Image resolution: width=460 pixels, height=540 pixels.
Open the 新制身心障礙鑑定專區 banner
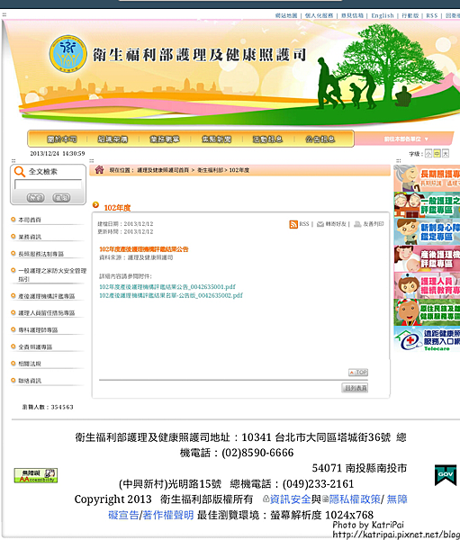tap(427, 232)
